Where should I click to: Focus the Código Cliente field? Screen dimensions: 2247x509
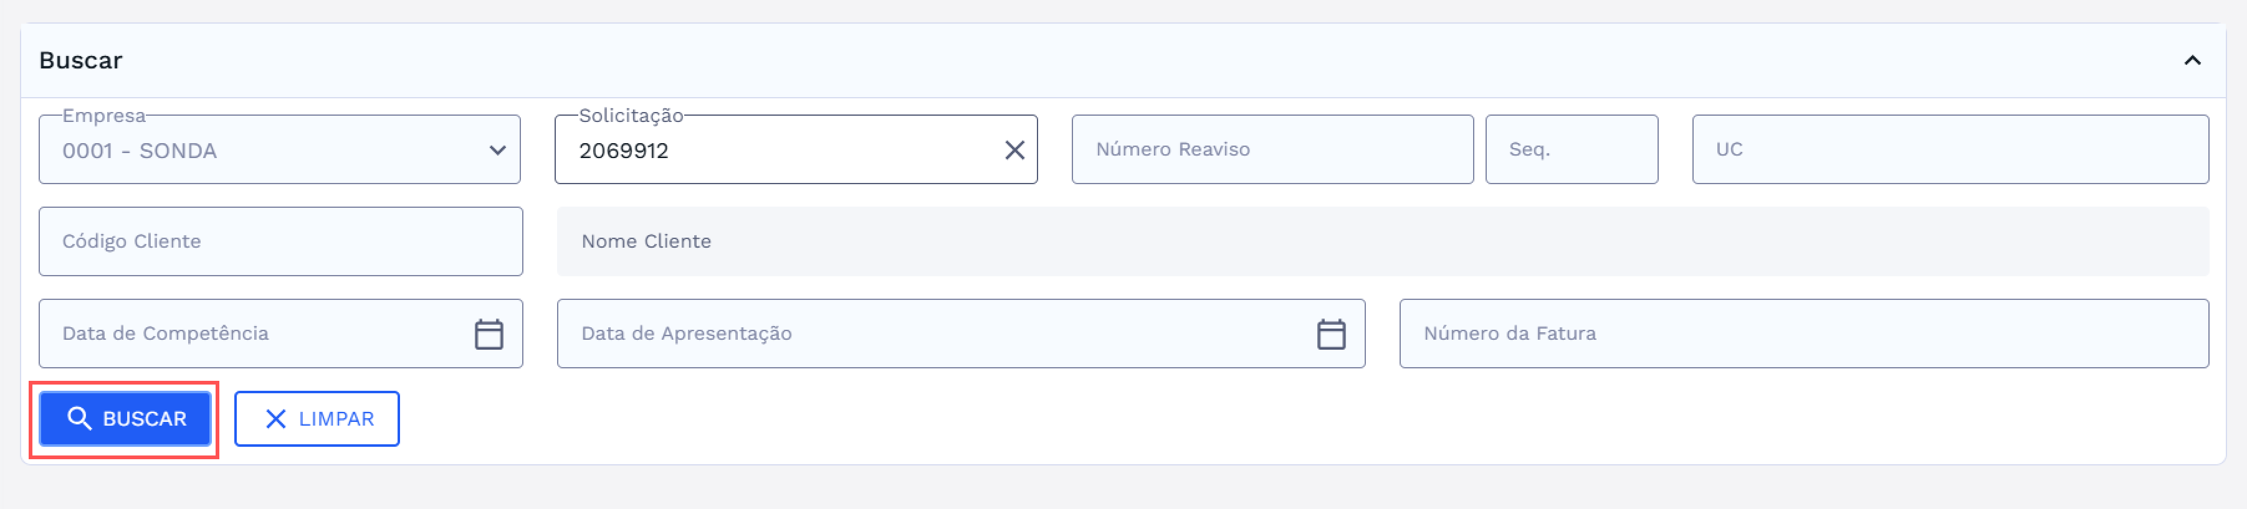click(280, 241)
